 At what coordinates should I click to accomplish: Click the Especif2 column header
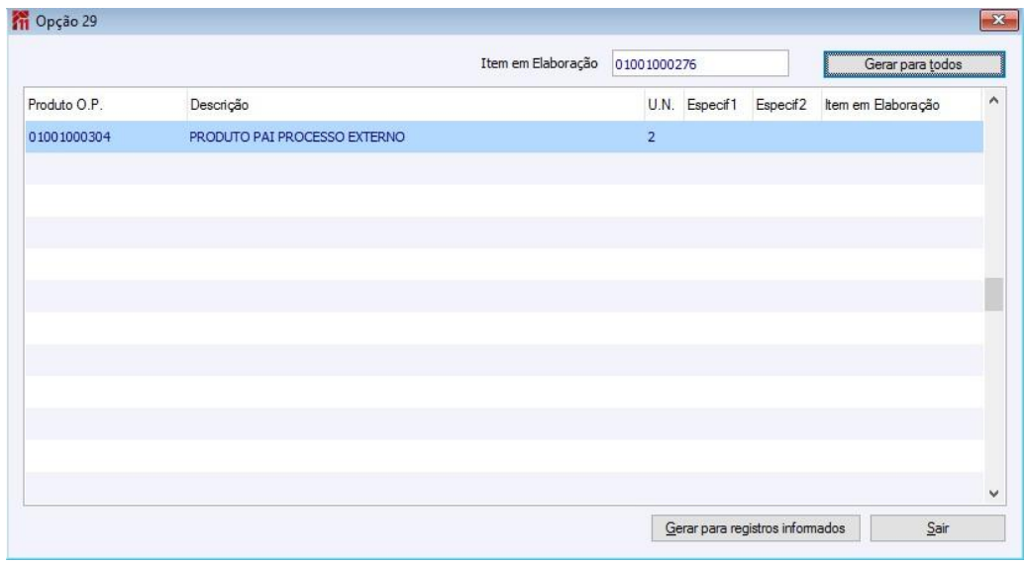click(x=786, y=105)
